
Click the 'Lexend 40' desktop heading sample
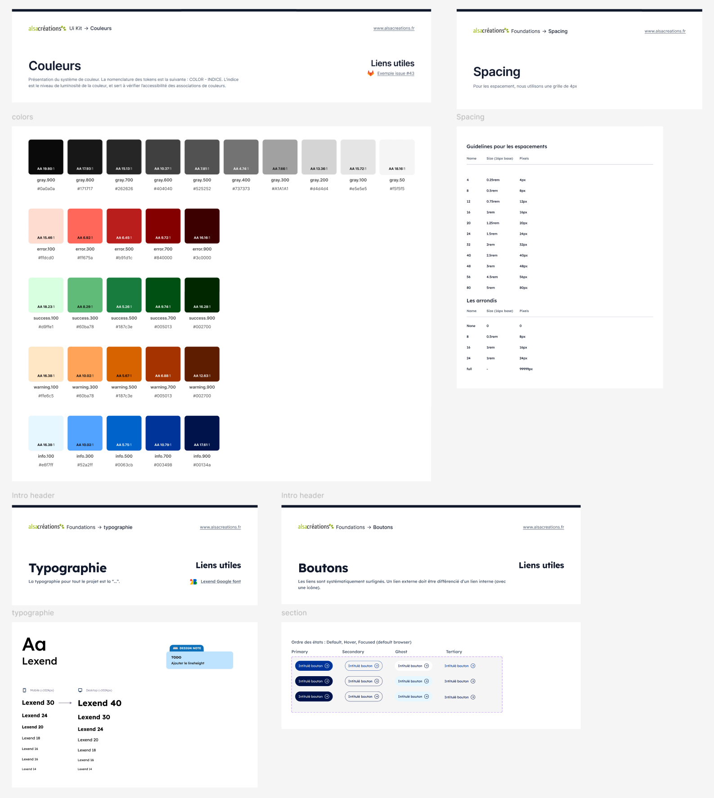100,703
